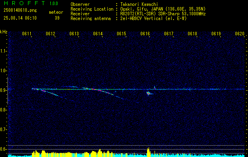
Task: Click the 1.0 kHz axis label
Action: click(4, 71)
